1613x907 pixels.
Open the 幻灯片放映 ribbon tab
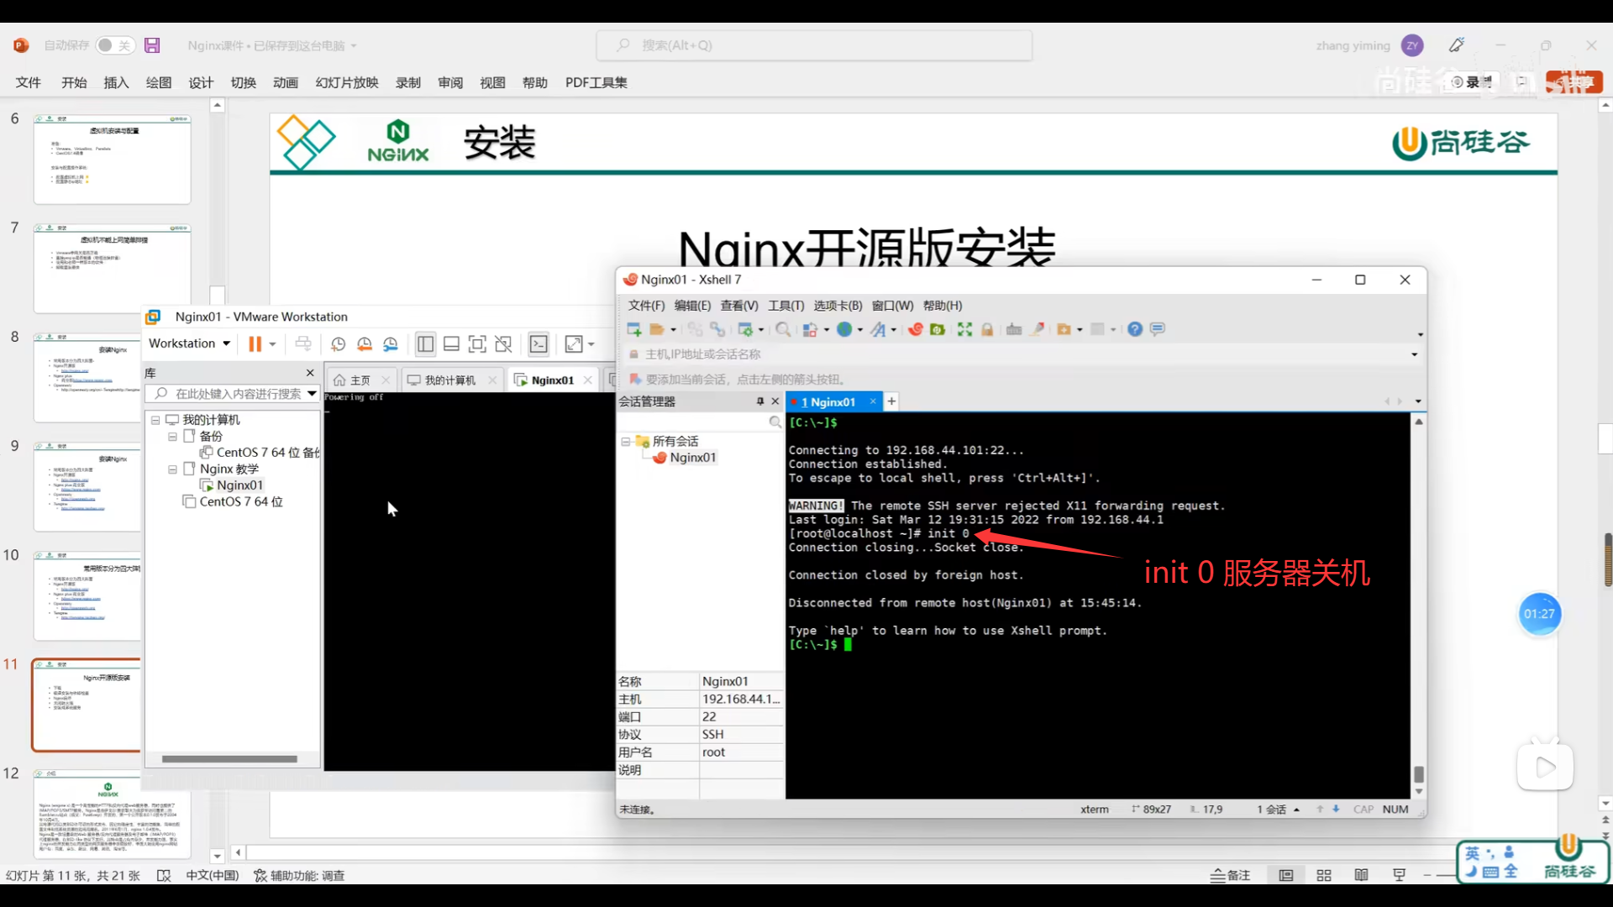[x=346, y=82]
